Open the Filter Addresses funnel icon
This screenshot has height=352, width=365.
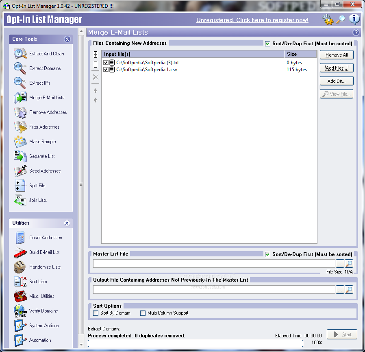[20, 127]
